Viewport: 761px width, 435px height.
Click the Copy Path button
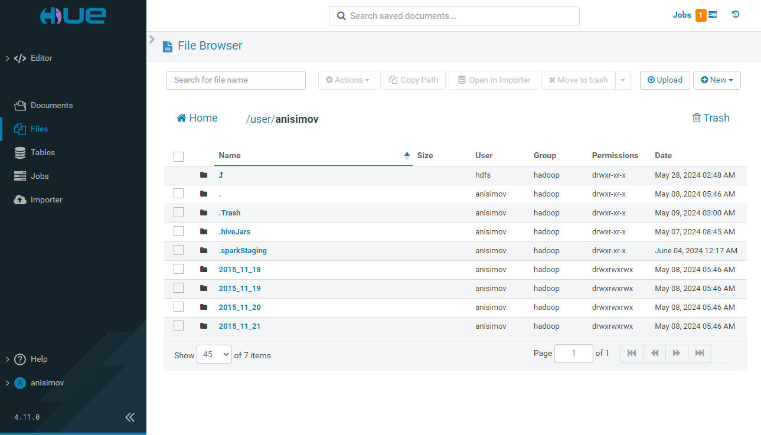click(413, 80)
